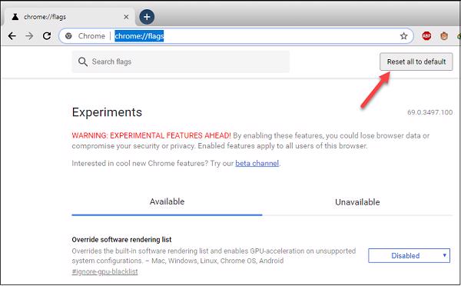461x286 pixels.
Task: Open the #ignore-gpu-blacklist anchor link
Action: (104, 271)
